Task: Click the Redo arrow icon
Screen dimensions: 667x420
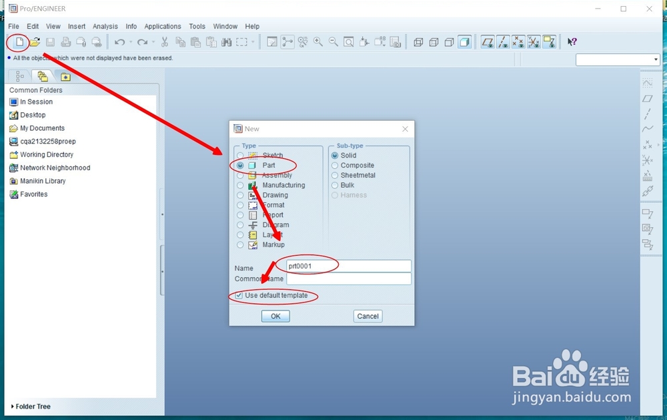Action: (x=143, y=42)
